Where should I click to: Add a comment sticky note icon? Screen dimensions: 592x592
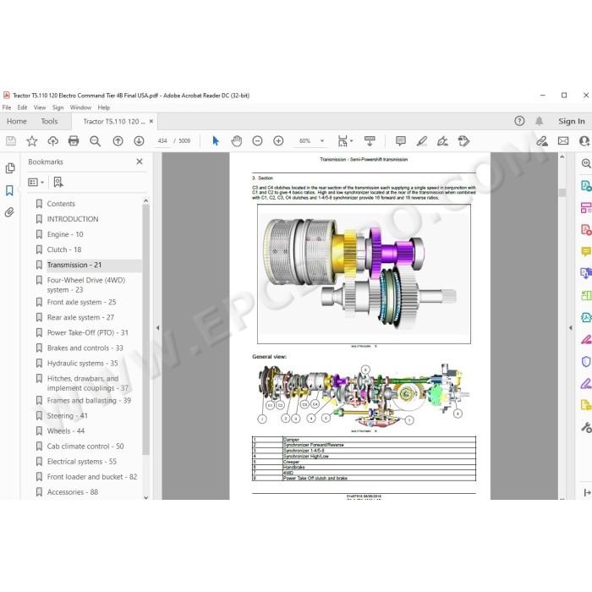401,141
